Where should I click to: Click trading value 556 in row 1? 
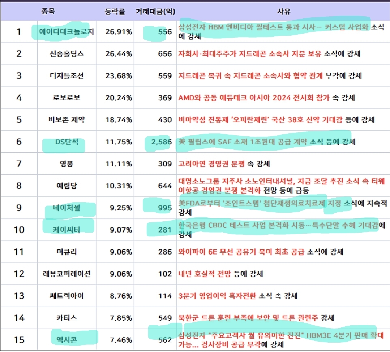tap(165, 32)
